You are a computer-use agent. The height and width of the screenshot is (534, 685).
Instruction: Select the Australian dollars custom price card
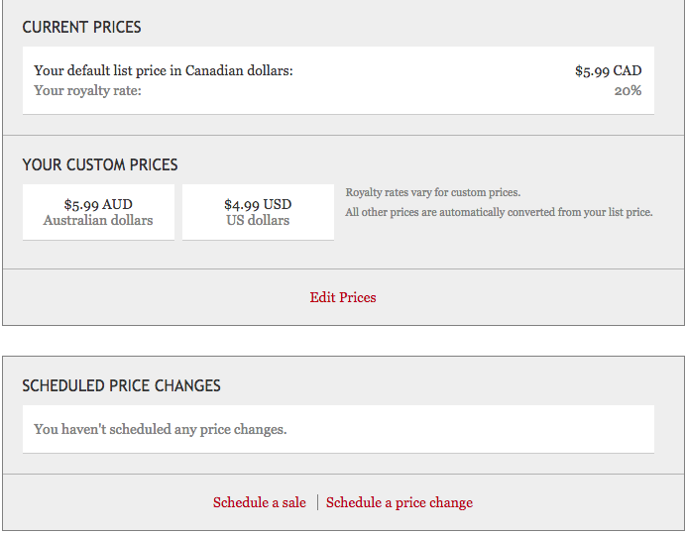(x=98, y=212)
